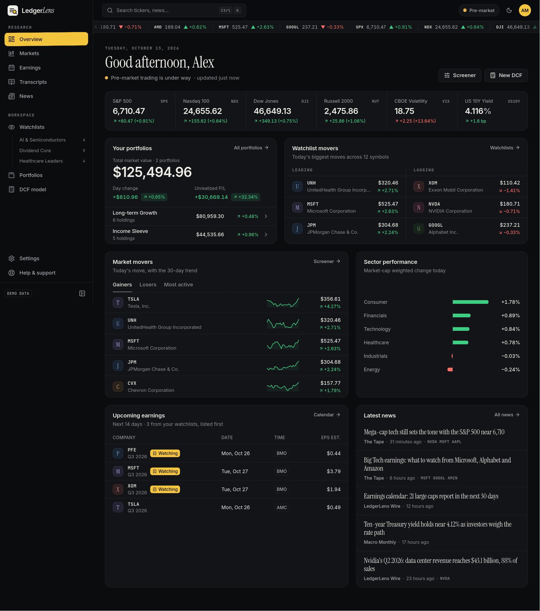Open the All news link
The image size is (540, 611).
(x=507, y=415)
